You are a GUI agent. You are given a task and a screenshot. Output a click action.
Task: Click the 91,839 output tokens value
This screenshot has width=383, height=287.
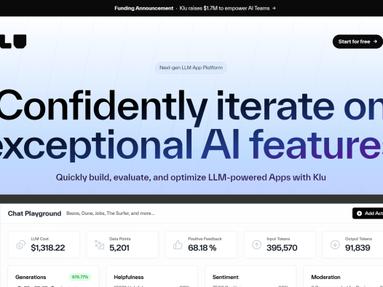pyautogui.click(x=358, y=248)
